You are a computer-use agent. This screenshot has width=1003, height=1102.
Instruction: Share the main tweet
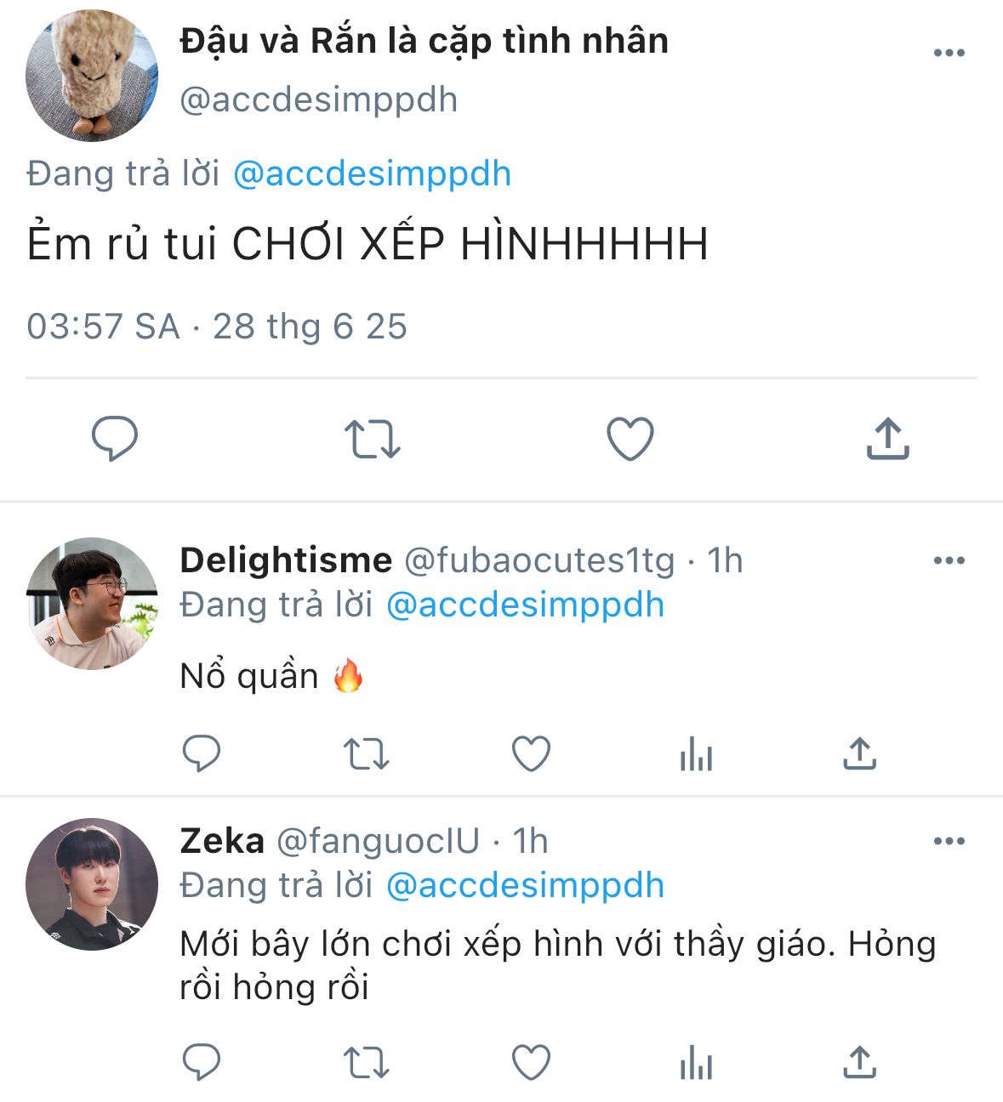pyautogui.click(x=887, y=439)
